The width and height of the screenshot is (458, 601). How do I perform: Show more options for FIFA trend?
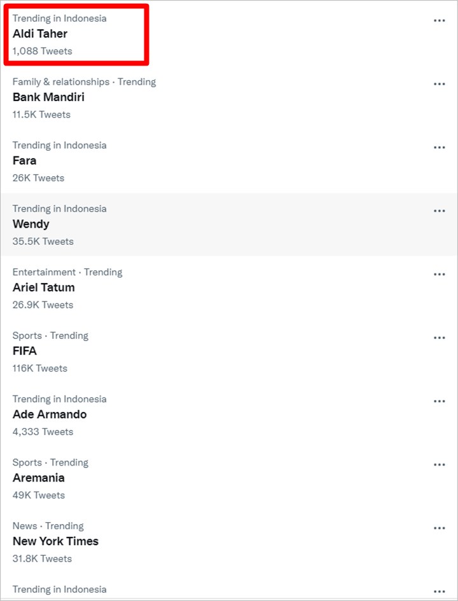click(x=439, y=338)
